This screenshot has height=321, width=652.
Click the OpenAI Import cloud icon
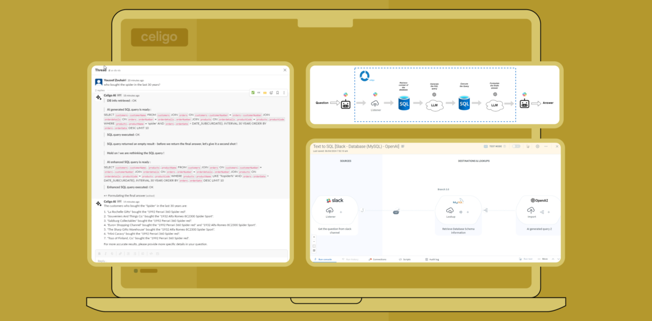(531, 210)
